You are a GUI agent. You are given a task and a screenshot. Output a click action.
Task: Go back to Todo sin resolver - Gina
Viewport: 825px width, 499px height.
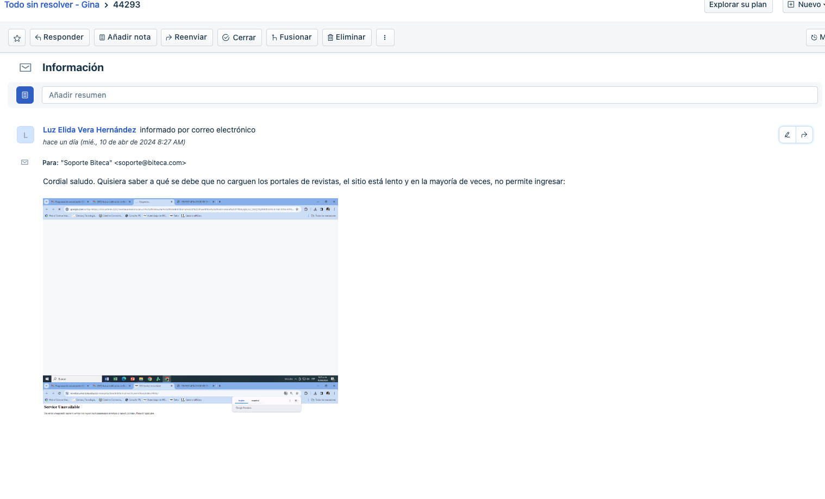(x=52, y=5)
